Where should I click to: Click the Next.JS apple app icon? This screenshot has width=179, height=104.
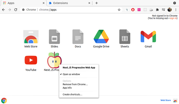(x=54, y=60)
